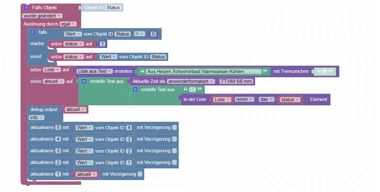380x192 pixels.
Task: Click the colon text field
Action: tap(192, 90)
